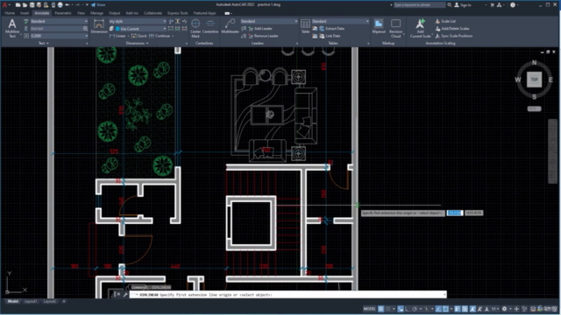Toggle transparency display in status bar
561x315 pixels.
tap(465, 309)
